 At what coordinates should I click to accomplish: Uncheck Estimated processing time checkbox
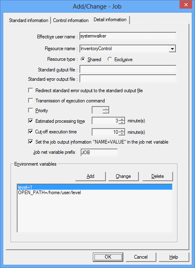(x=31, y=121)
